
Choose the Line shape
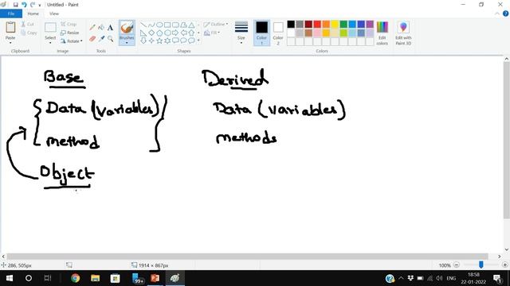pyautogui.click(x=143, y=25)
